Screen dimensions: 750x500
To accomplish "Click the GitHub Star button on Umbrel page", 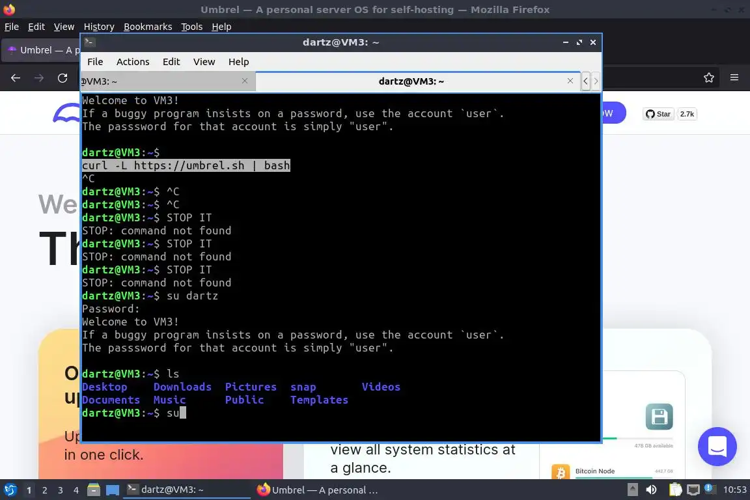I will (658, 114).
